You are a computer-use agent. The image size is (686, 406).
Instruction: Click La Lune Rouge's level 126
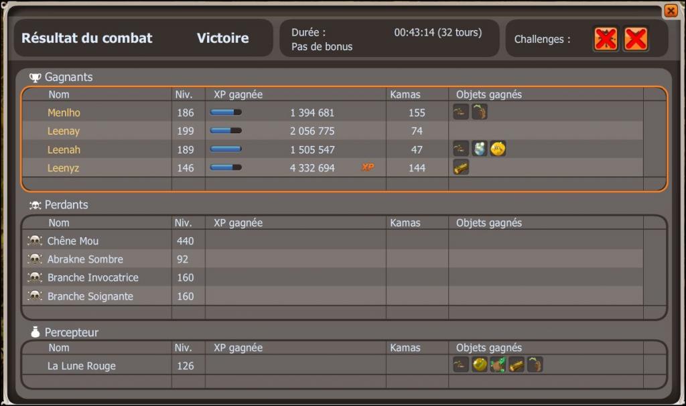(185, 366)
